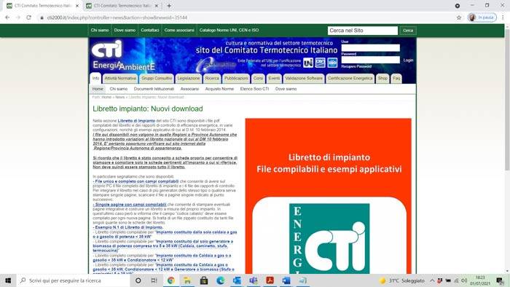Click the ISO logo icon

(x=332, y=63)
